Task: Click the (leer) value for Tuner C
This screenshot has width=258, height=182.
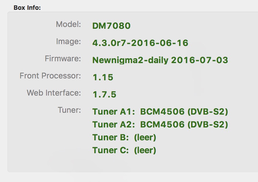Action: 145,150
